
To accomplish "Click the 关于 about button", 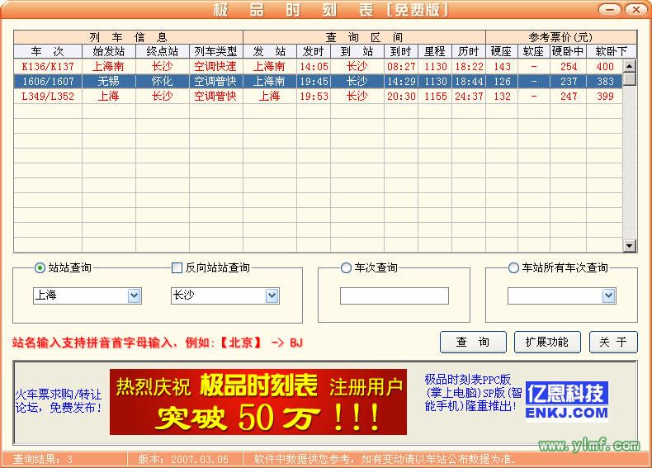I will [x=613, y=343].
